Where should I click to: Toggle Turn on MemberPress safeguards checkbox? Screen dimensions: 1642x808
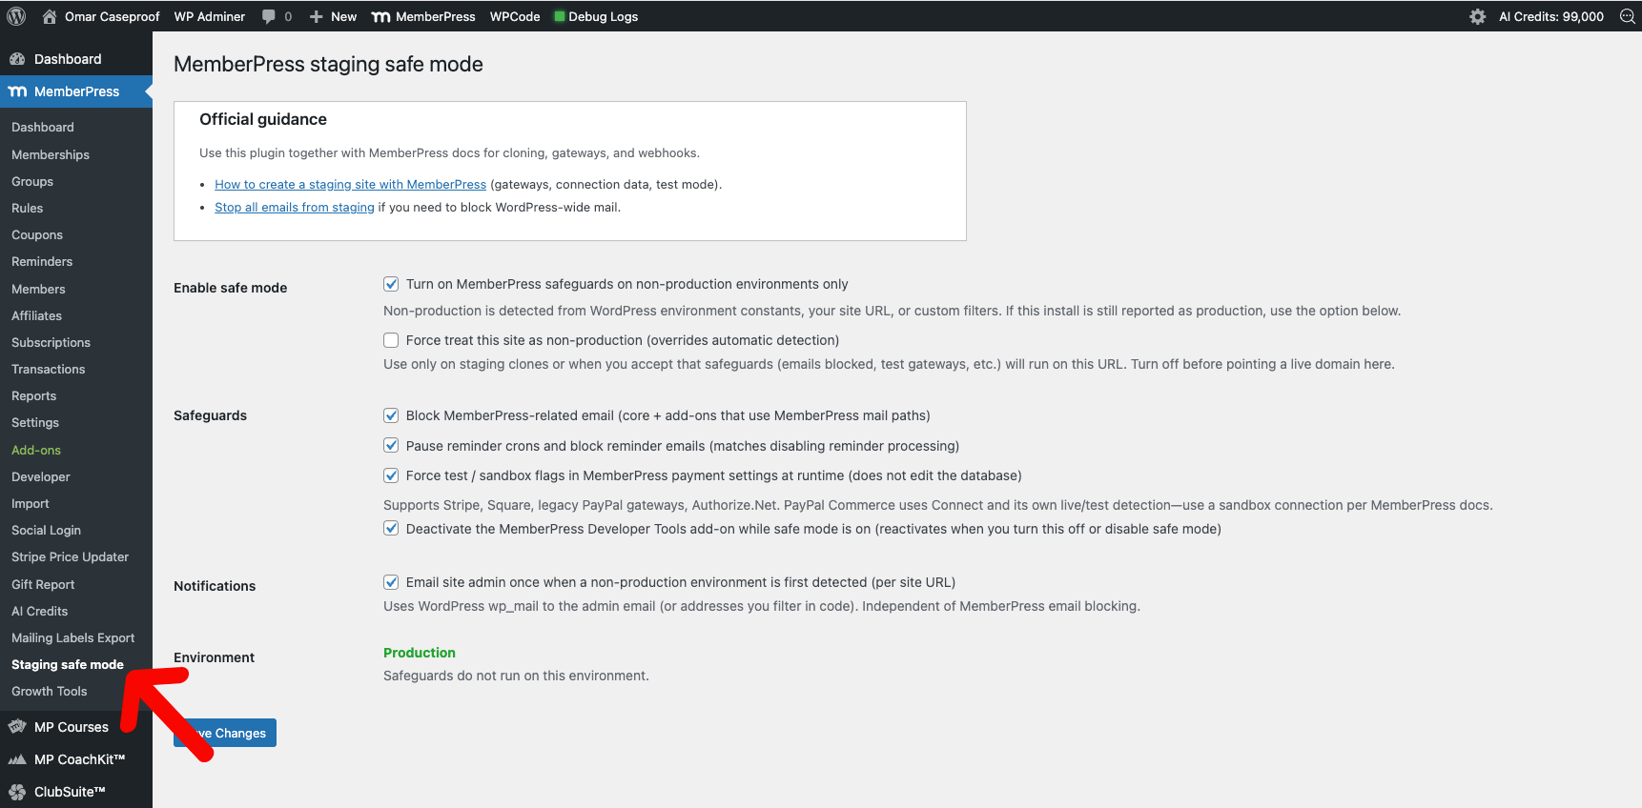pyautogui.click(x=391, y=284)
